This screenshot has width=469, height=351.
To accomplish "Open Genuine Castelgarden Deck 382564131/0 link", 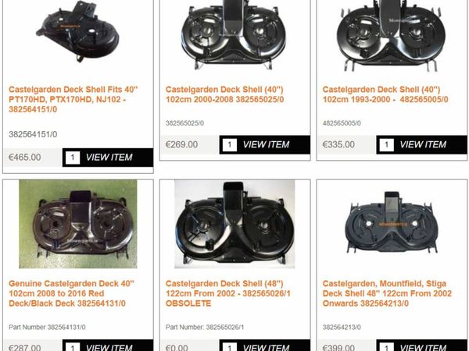I will tap(71, 293).
